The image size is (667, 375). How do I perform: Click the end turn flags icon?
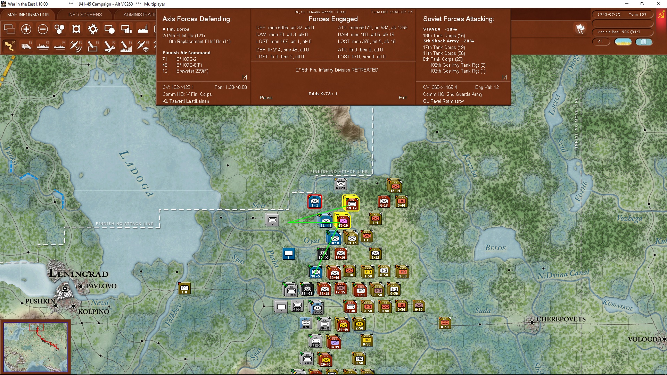580,29
